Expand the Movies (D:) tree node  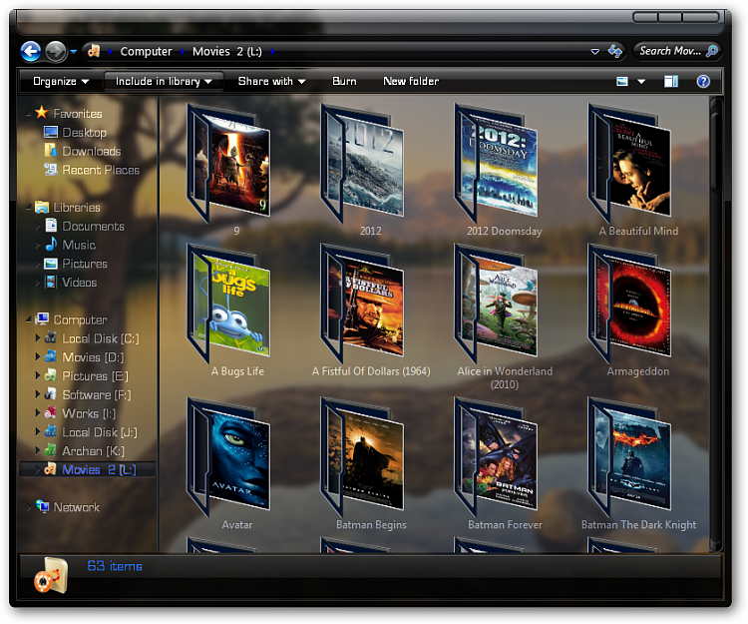tap(38, 356)
